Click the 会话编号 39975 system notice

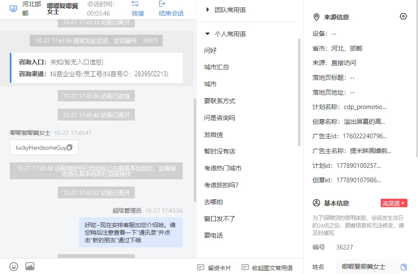(x=96, y=41)
